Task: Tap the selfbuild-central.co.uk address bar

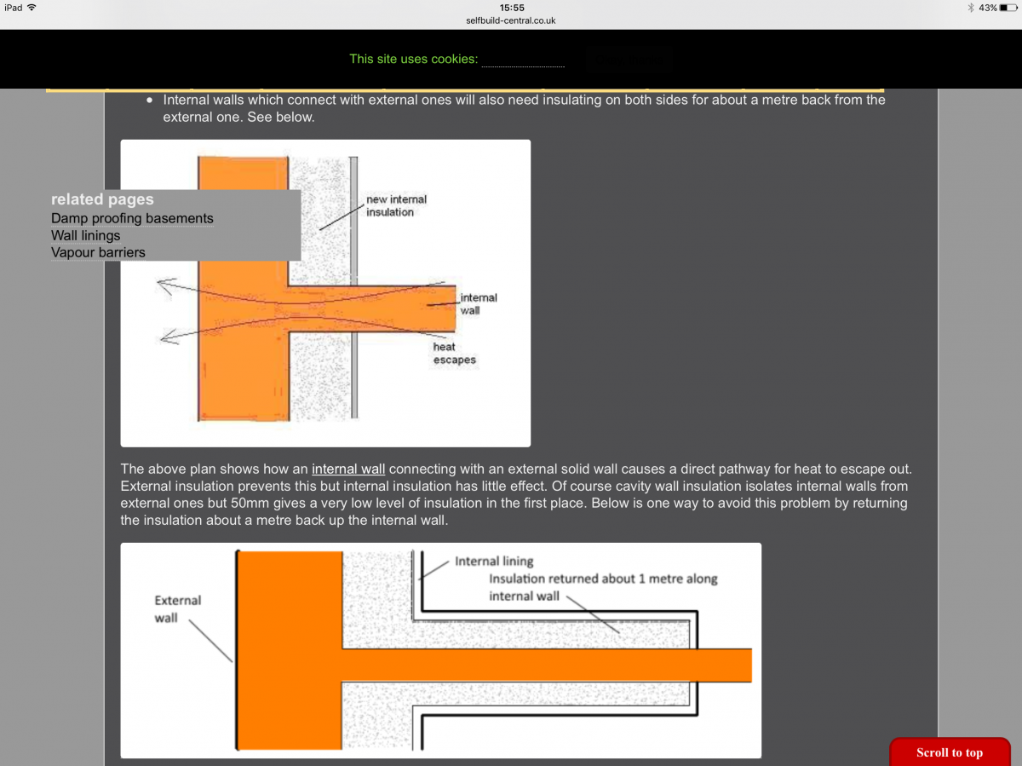Action: pos(511,20)
